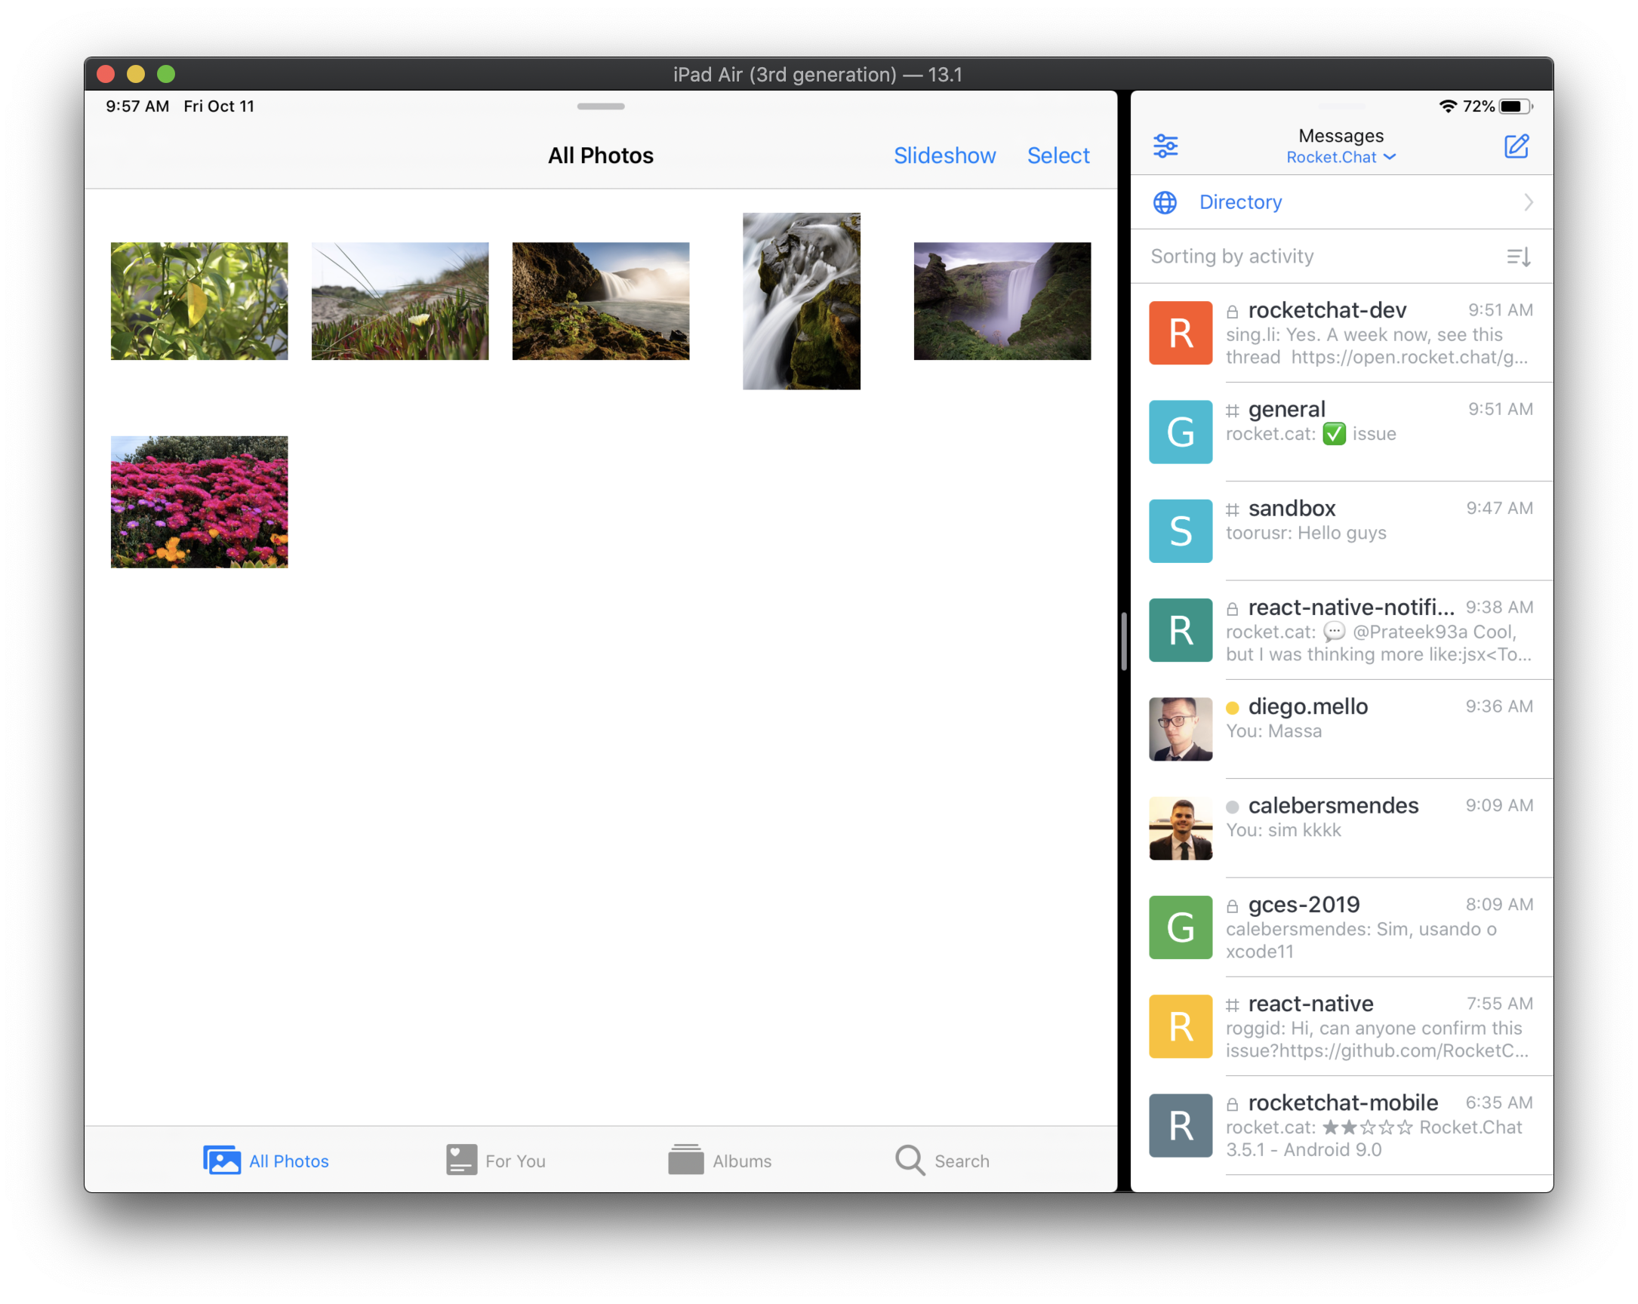The image size is (1638, 1304).
Task: Tap the Select button
Action: point(1058,155)
